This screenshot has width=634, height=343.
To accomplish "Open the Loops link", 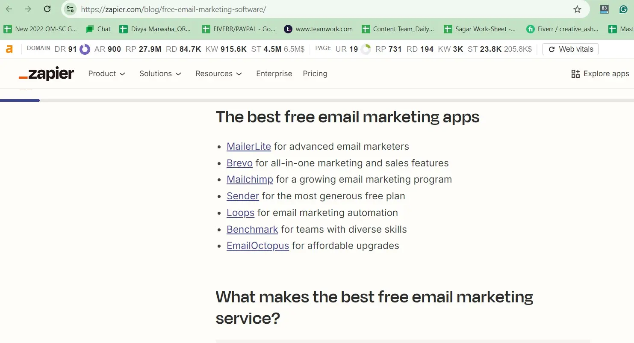I will 240,213.
